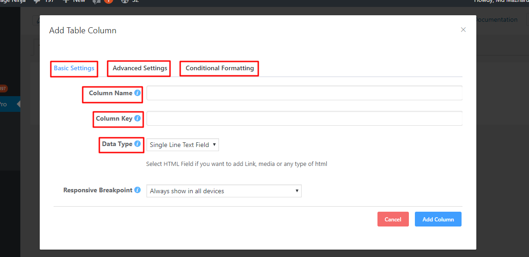
Task: Select the highlighted Pro item in sidebar
Action: tap(4, 104)
